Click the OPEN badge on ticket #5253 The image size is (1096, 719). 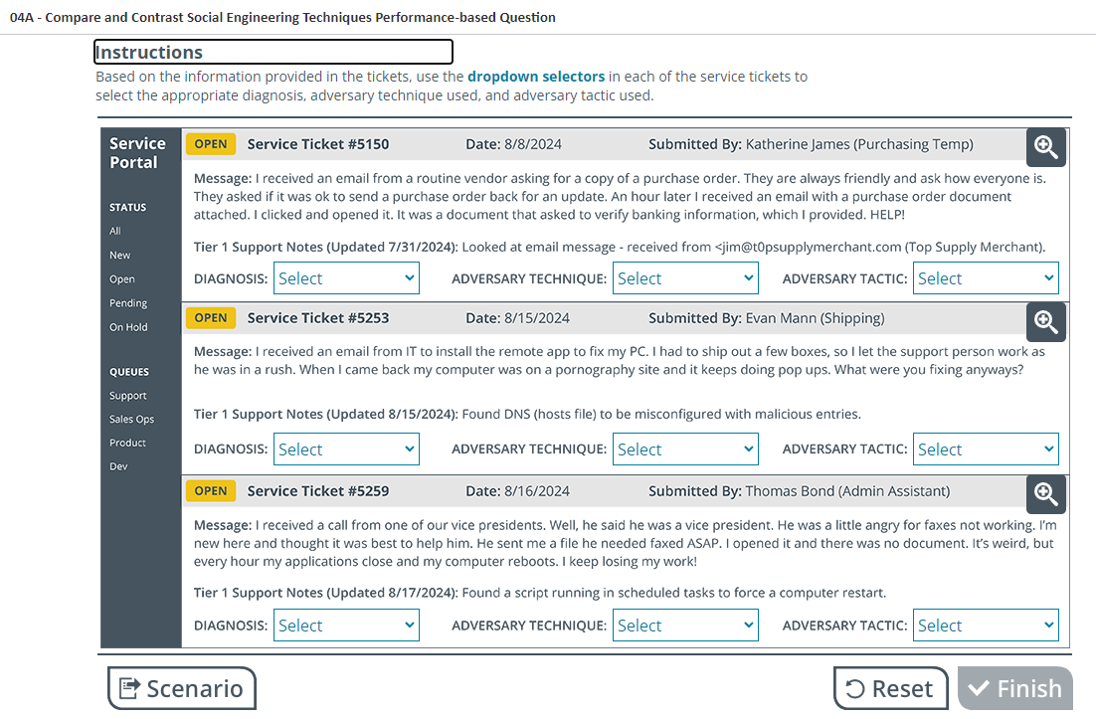[210, 318]
